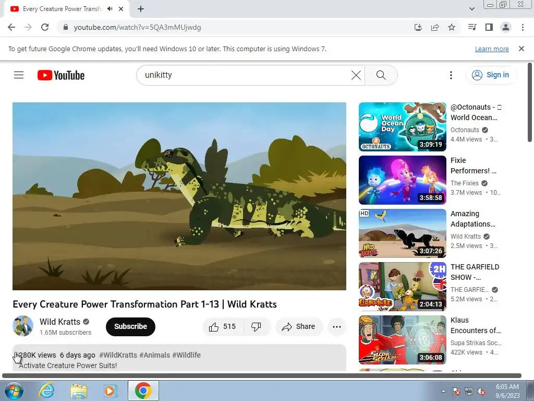Click the volume speaker tray icon
Image resolution: width=534 pixels, height=401 pixels.
click(x=481, y=391)
